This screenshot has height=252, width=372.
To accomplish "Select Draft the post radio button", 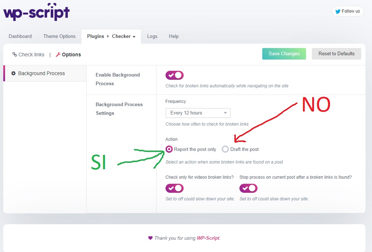I will click(225, 149).
